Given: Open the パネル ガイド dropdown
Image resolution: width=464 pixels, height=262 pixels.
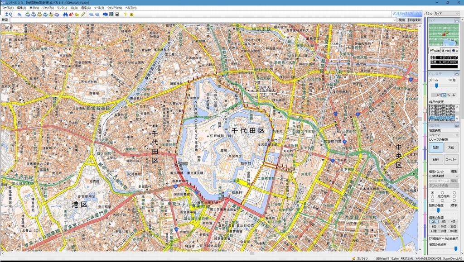Looking at the screenshot, I should [446, 13].
